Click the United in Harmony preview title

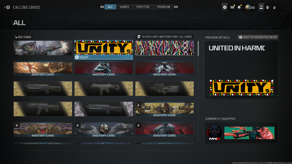(x=237, y=48)
